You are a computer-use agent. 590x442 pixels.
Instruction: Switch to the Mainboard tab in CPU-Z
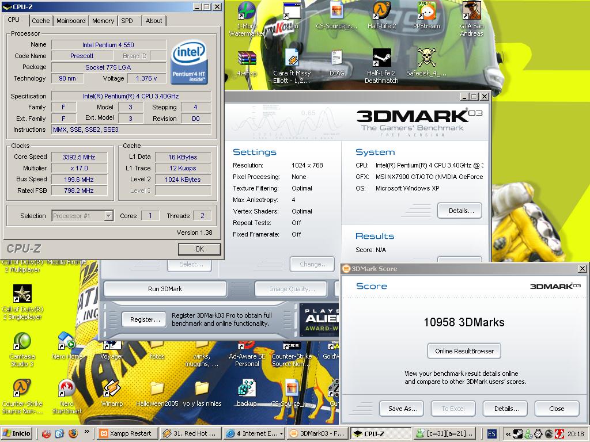coord(71,21)
